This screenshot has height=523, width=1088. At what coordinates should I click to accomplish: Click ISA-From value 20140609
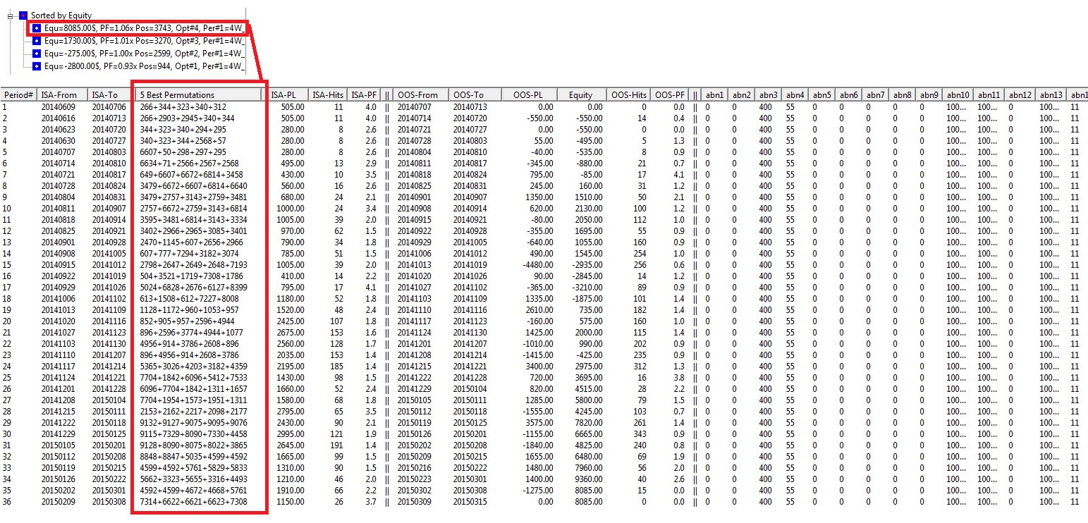coord(58,107)
